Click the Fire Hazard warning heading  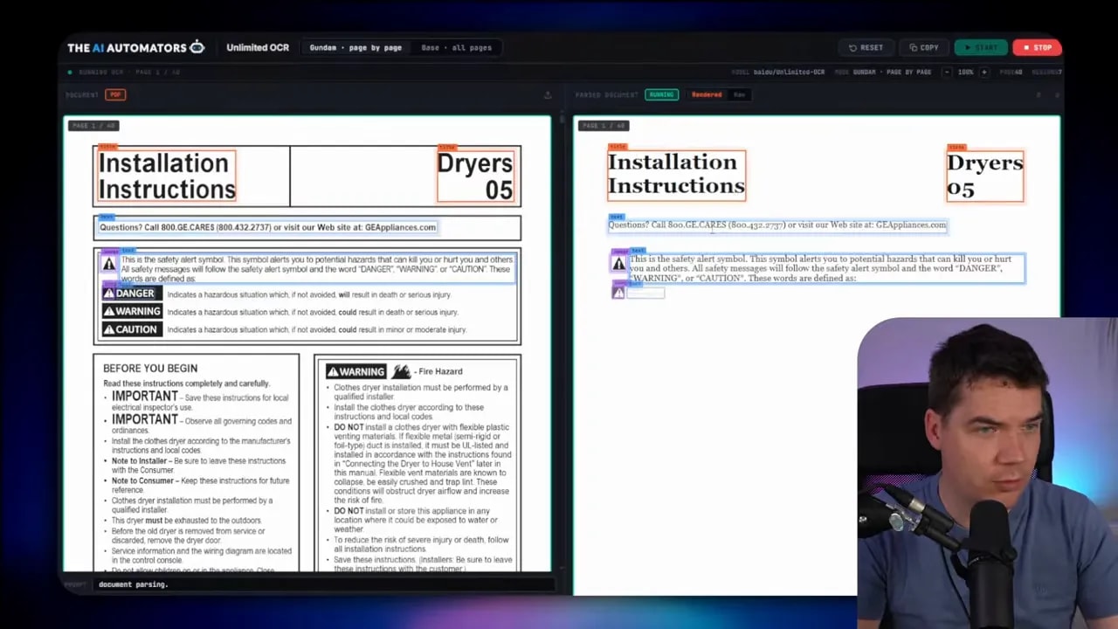click(395, 371)
